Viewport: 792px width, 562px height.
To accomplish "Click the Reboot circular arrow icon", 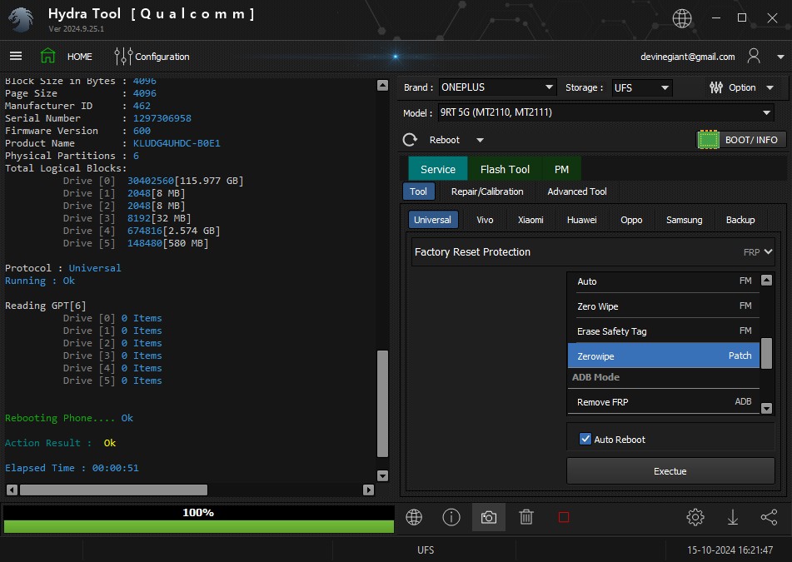I will [410, 140].
